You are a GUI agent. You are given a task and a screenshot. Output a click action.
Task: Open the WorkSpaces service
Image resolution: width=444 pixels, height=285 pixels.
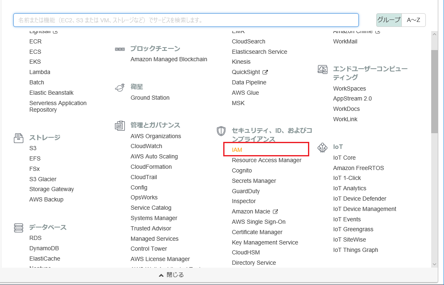[x=349, y=89]
